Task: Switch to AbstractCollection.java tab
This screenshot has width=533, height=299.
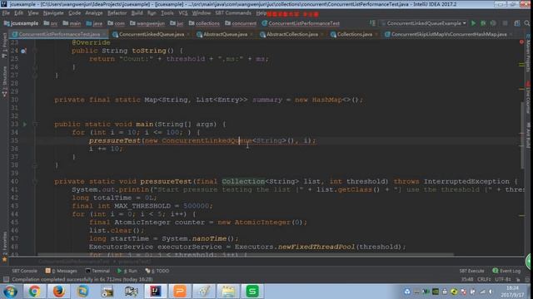Action: pyautogui.click(x=292, y=34)
